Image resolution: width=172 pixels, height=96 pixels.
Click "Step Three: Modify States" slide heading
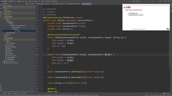pyautogui.click(x=134, y=10)
